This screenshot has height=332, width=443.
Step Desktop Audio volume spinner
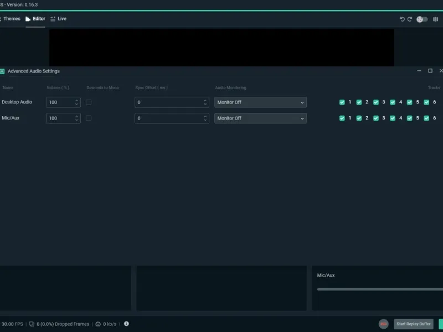(76, 102)
